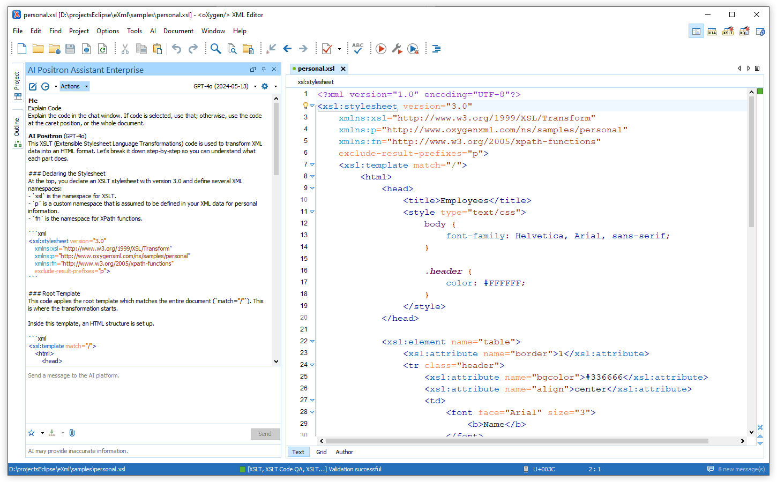
Task: Cut selection with the scissors icon
Action: coord(125,49)
